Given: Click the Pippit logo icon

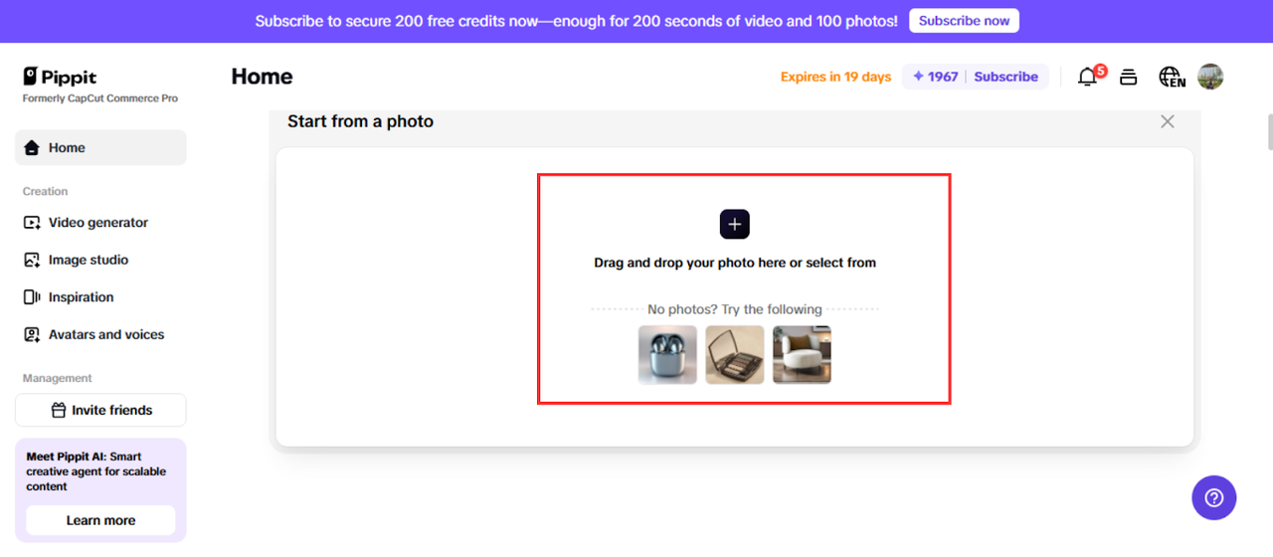Looking at the screenshot, I should [31, 77].
